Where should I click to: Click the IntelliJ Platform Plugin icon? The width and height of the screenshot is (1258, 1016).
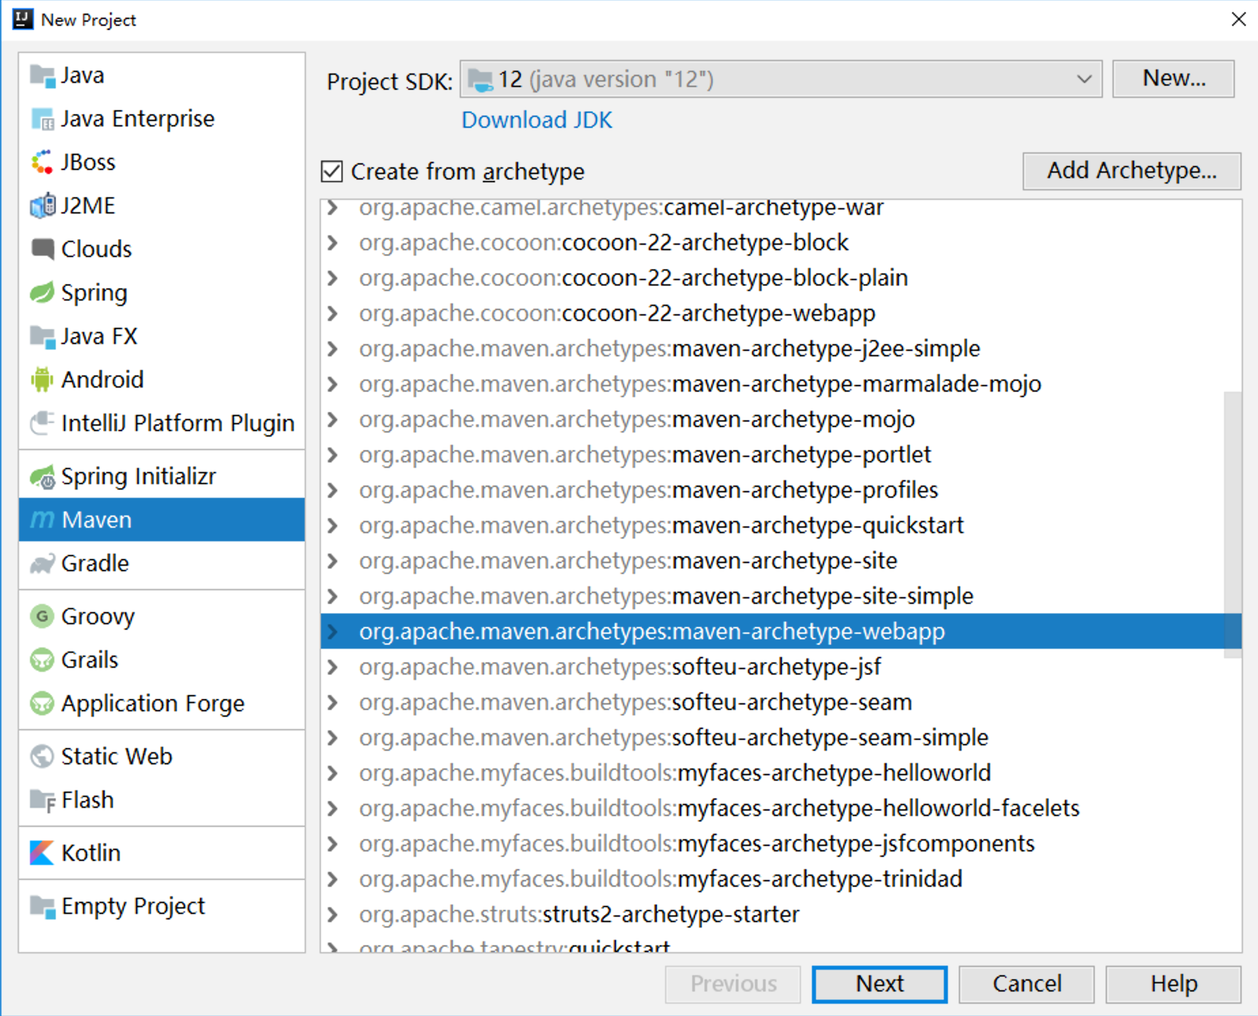(42, 423)
